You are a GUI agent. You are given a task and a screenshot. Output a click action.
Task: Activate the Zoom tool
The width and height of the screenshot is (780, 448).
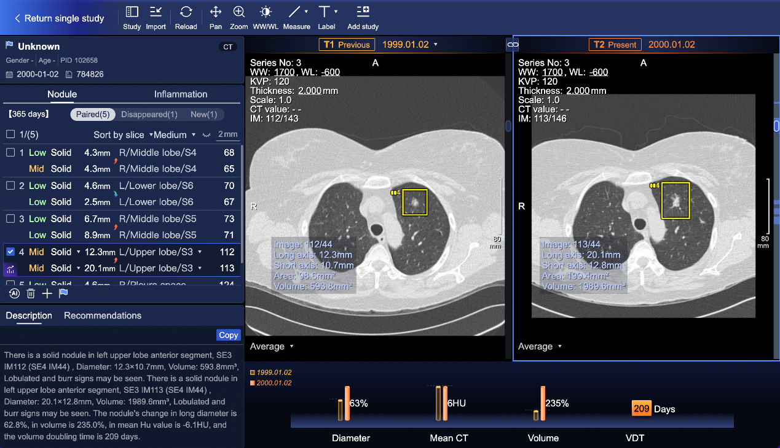(239, 17)
